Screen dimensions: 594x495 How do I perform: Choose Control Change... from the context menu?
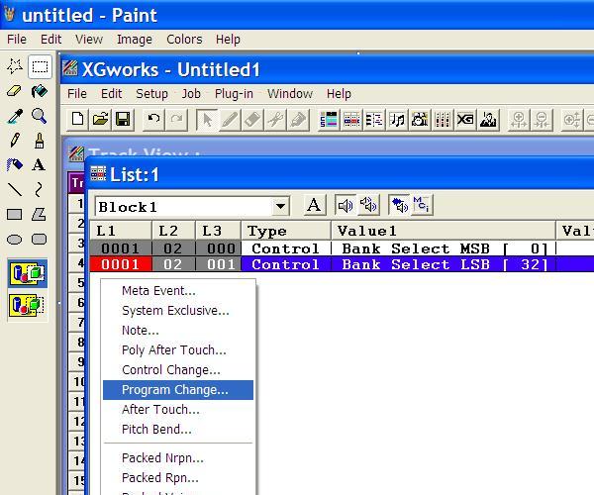[178, 370]
